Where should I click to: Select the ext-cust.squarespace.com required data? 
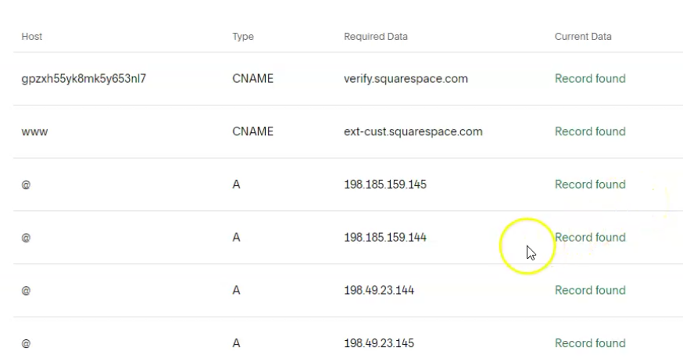413,131
